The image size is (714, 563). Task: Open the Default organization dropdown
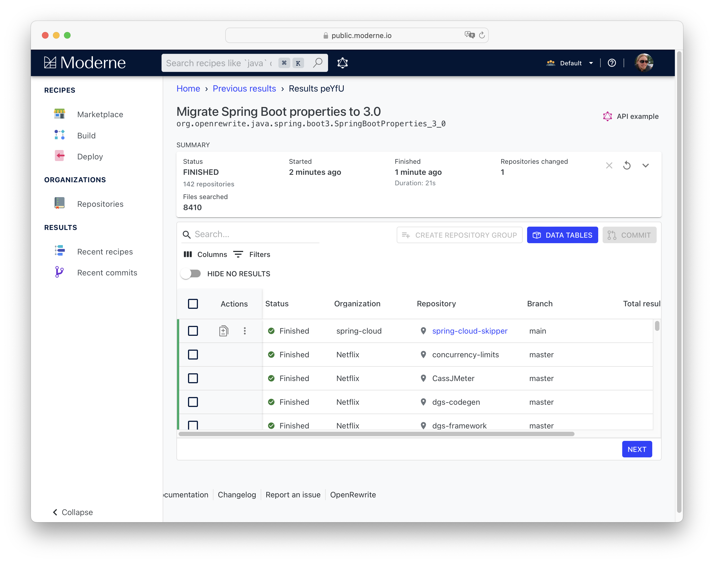pyautogui.click(x=570, y=63)
